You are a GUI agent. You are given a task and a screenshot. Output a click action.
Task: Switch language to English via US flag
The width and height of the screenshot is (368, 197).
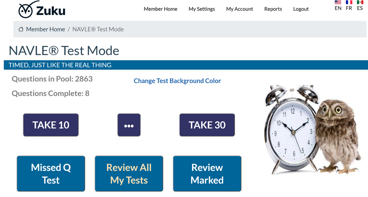(x=338, y=3)
